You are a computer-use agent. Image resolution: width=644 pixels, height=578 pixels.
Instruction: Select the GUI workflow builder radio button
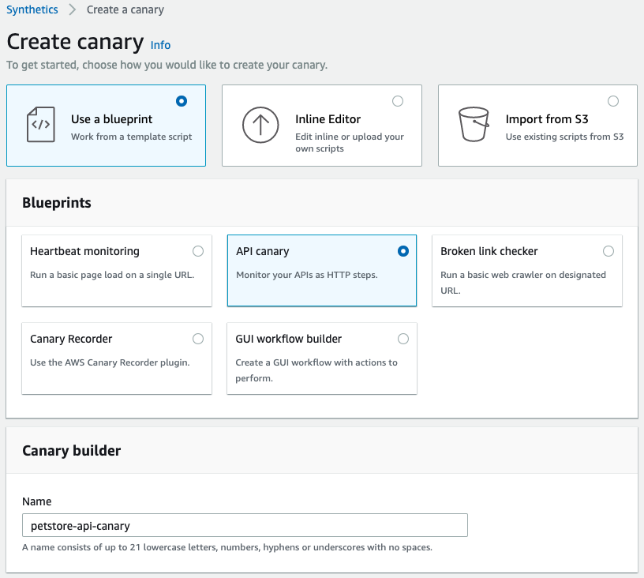point(403,338)
